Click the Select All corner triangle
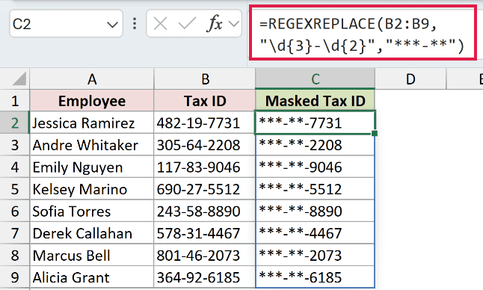 click(x=19, y=78)
